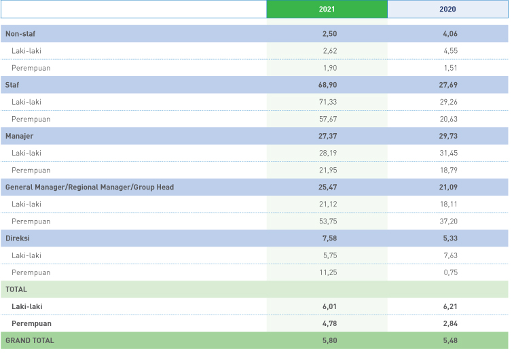Select value 11,25 for Direksi Perempuan
The height and width of the screenshot is (358, 514).
pos(328,272)
